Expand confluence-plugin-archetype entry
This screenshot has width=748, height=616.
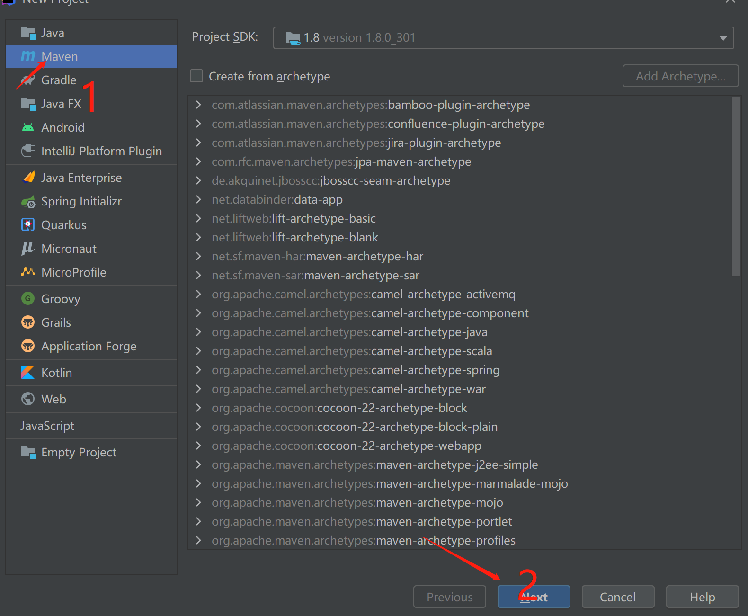click(x=199, y=124)
